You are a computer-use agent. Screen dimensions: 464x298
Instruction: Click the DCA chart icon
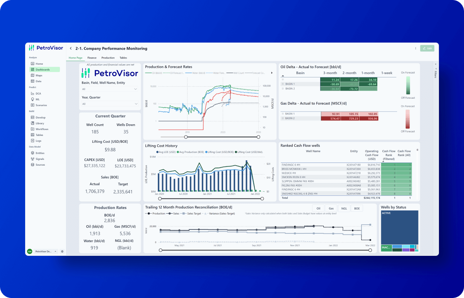(32, 93)
